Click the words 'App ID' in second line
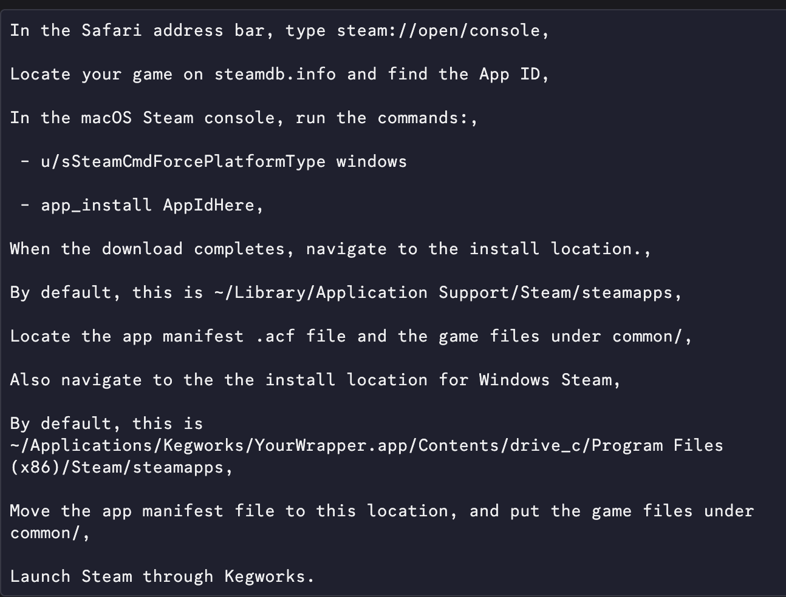The height and width of the screenshot is (597, 786). coord(509,74)
